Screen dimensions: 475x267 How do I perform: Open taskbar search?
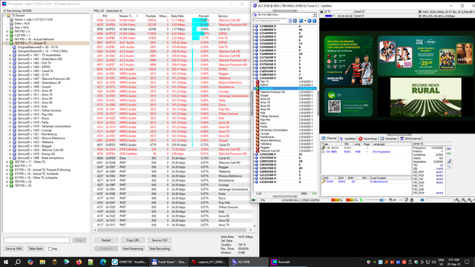18,262
